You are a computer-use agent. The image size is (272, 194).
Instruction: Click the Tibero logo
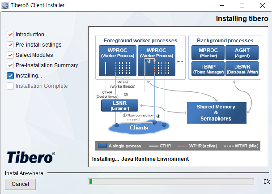[31, 157]
